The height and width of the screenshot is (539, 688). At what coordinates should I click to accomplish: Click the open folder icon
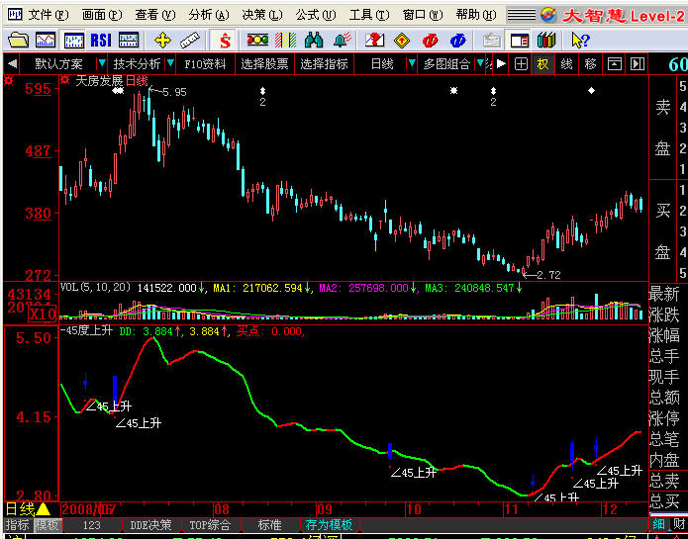[x=18, y=41]
